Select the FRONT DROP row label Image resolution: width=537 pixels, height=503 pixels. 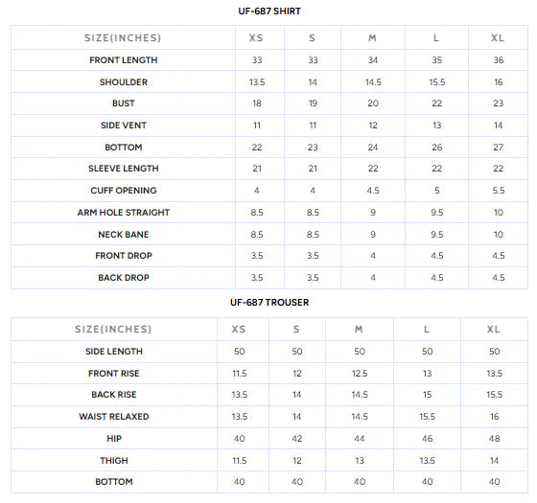tap(124, 256)
